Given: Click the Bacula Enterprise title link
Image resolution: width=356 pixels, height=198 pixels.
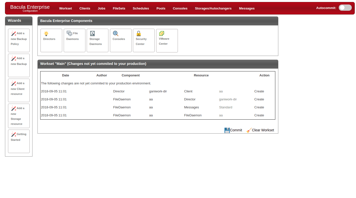Looking at the screenshot, I should click(x=30, y=7).
